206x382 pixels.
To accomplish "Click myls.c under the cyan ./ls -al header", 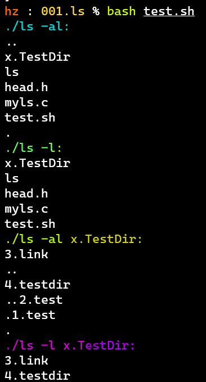I will 26,102.
